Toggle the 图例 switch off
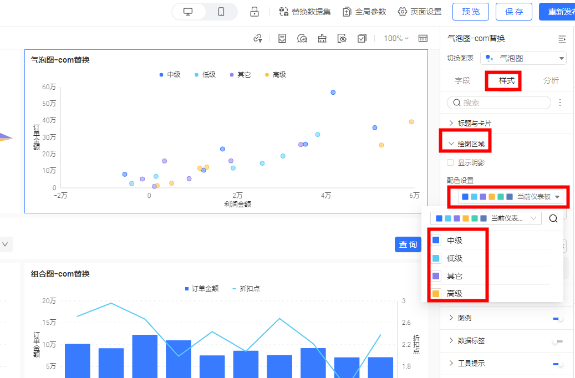The width and height of the screenshot is (575, 378). (557, 318)
